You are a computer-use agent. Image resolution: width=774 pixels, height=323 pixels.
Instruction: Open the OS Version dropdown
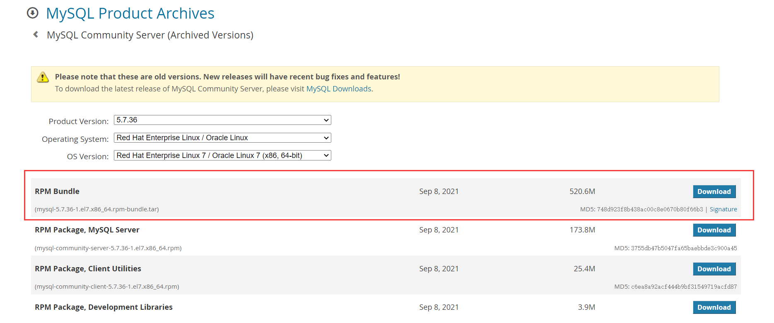click(222, 156)
